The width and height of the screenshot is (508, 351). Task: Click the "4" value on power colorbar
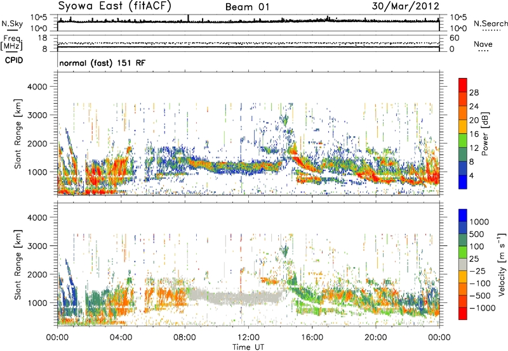pyautogui.click(x=472, y=175)
